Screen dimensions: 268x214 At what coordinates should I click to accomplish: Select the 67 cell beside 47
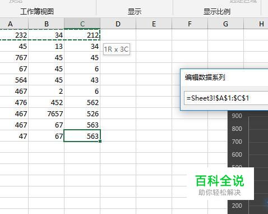click(46, 136)
